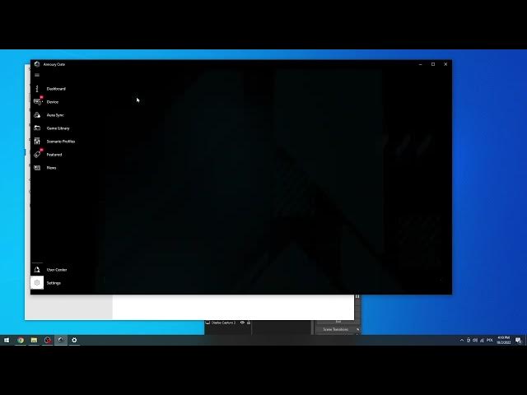The image size is (527, 395).
Task: Collapse the hamburger menu in Armoury Crate
Action: click(x=37, y=75)
